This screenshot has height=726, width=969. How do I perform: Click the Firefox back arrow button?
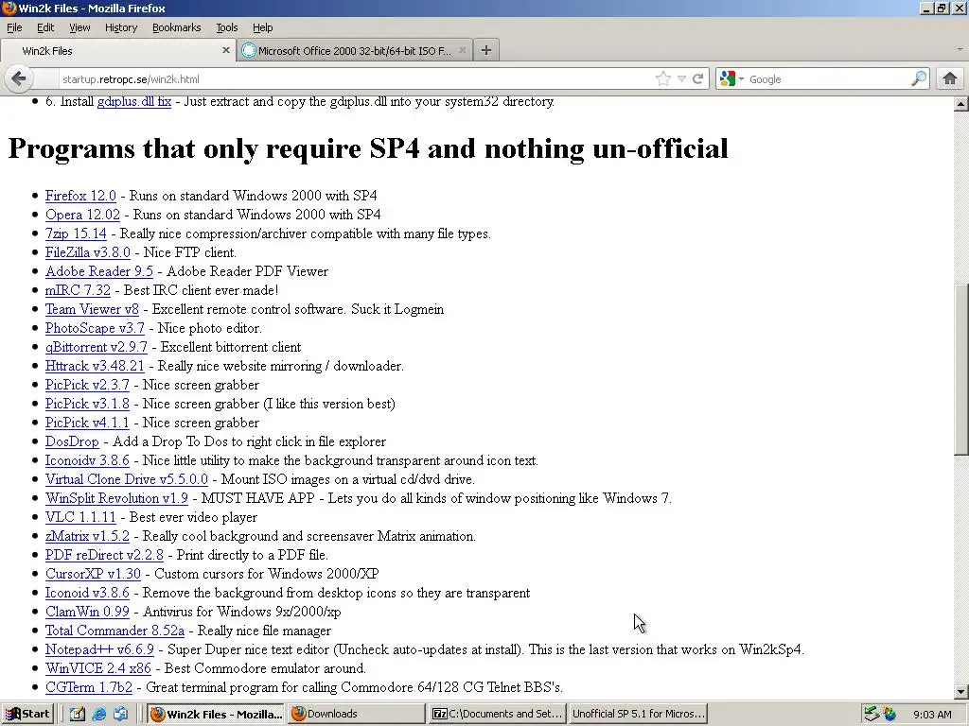click(x=19, y=78)
